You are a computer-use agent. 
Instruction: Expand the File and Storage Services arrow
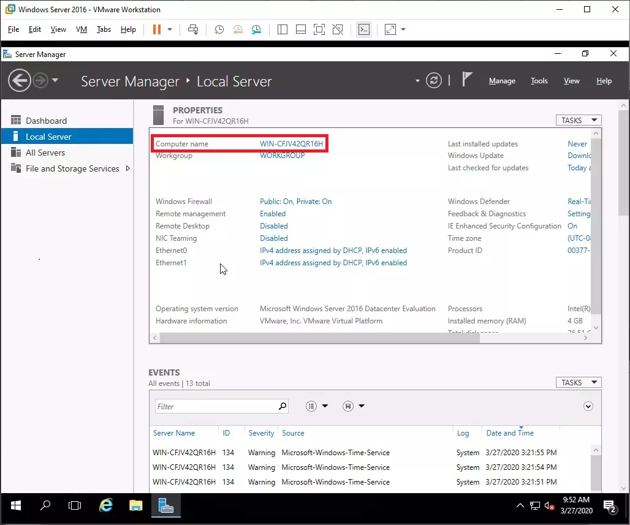(127, 168)
